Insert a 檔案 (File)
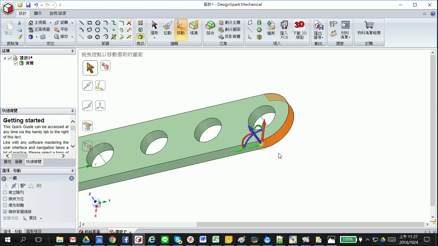 (271, 28)
